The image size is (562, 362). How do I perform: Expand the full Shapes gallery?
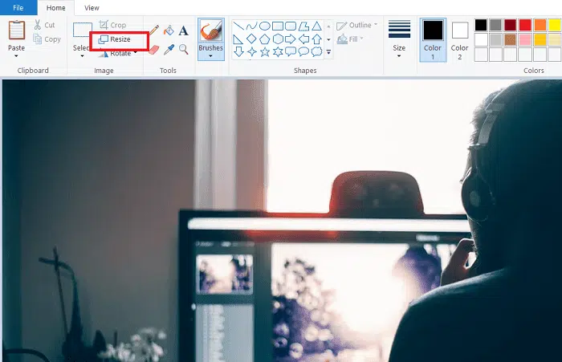328,52
